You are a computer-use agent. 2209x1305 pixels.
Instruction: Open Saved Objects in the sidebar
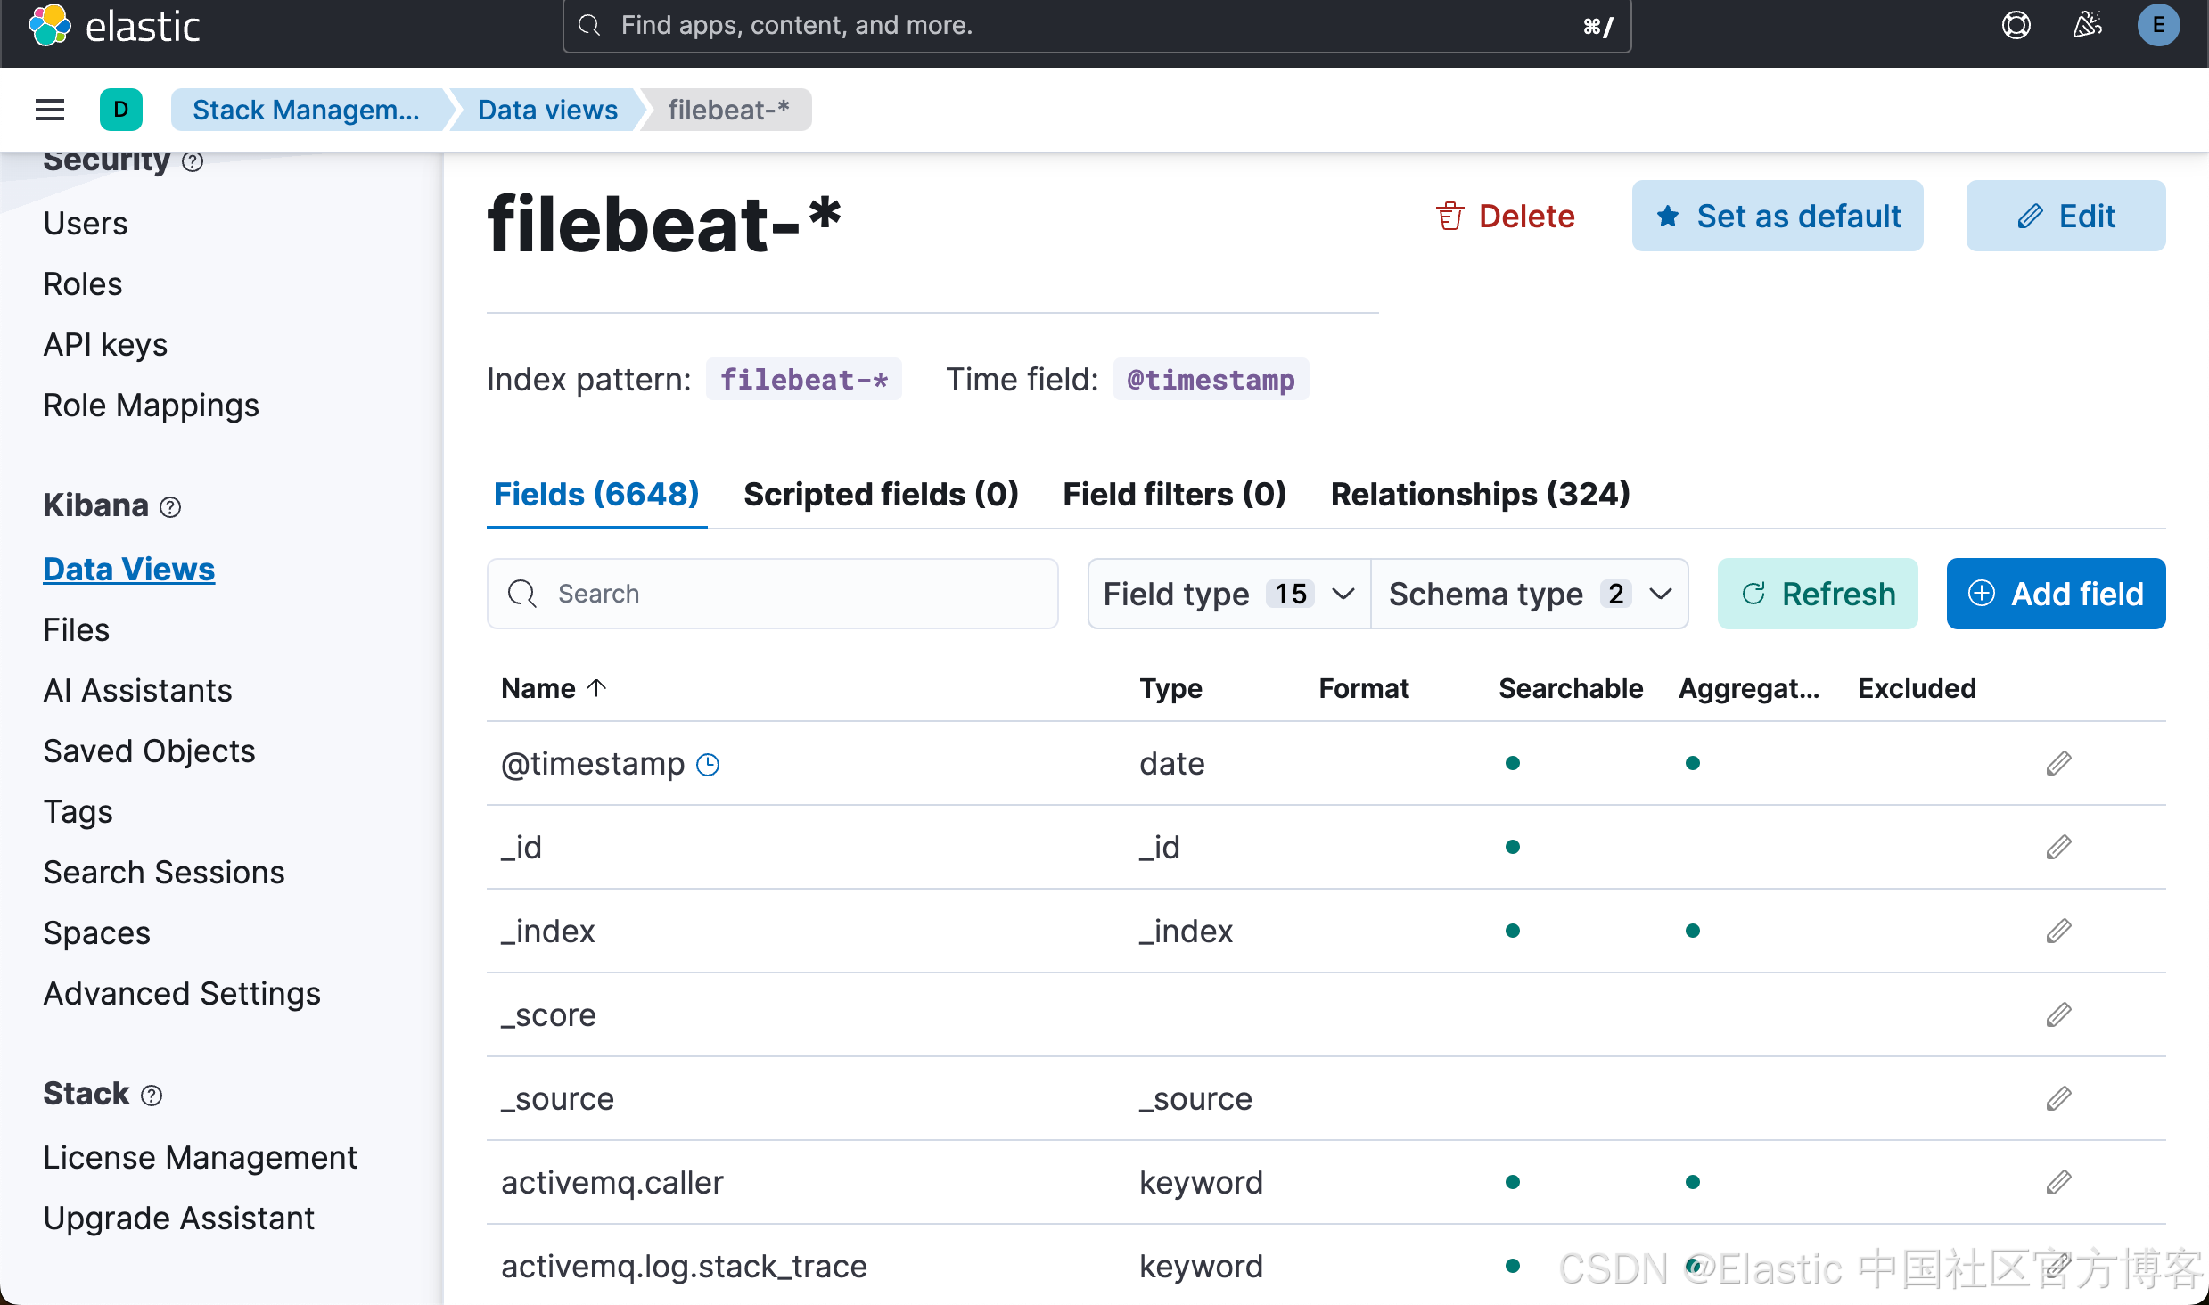[150, 751]
